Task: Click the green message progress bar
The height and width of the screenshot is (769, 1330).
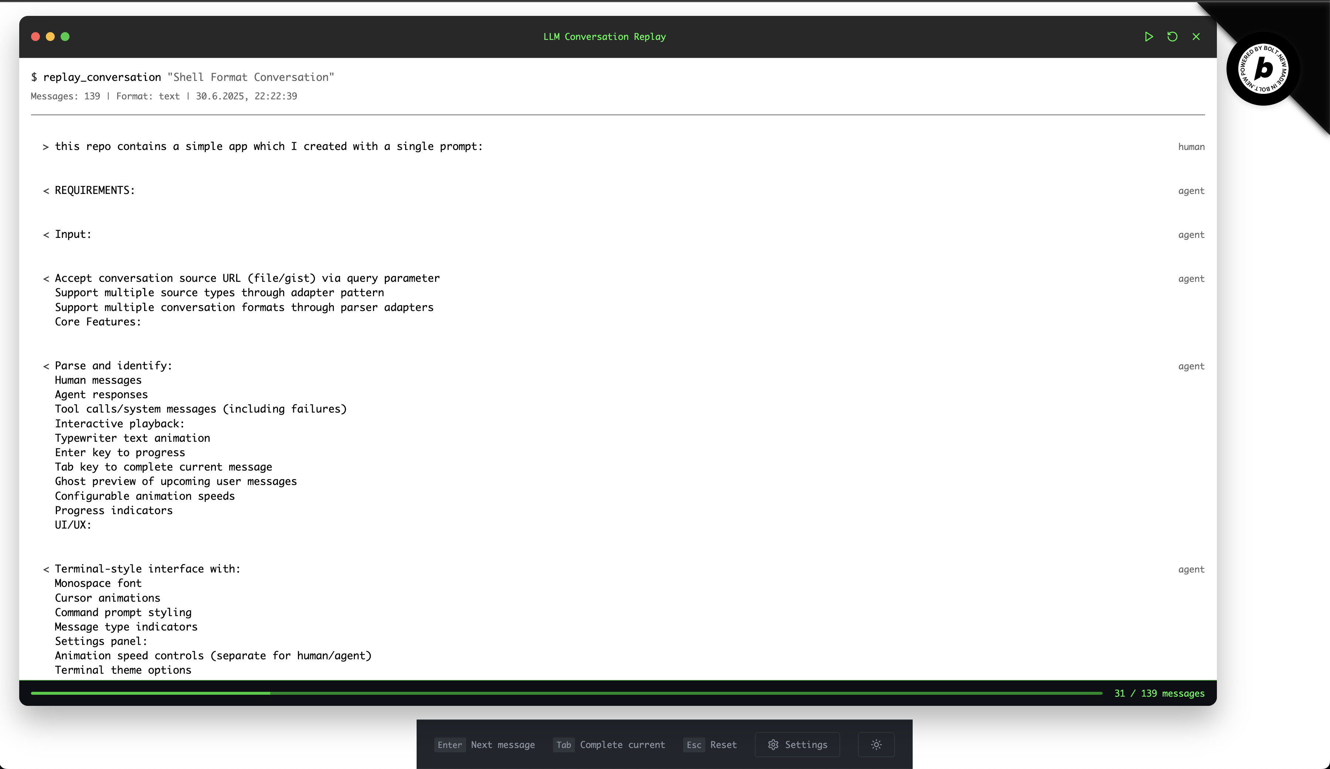Action: pyautogui.click(x=566, y=693)
